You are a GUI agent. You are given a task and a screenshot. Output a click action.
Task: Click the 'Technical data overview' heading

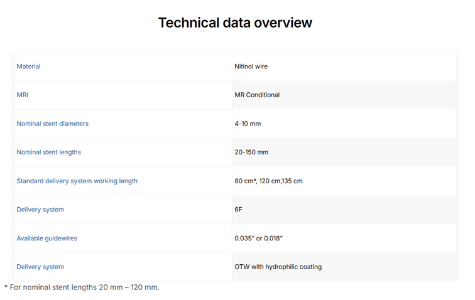click(235, 23)
